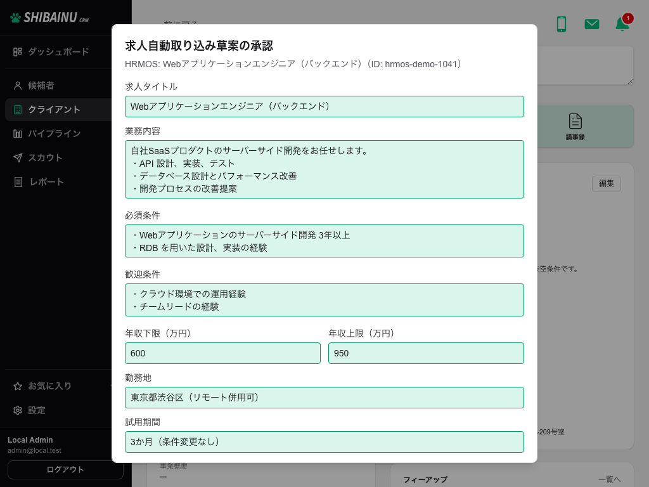The height and width of the screenshot is (487, 649).
Task: Expand お気に入り in the sidebar
Action: point(58,386)
